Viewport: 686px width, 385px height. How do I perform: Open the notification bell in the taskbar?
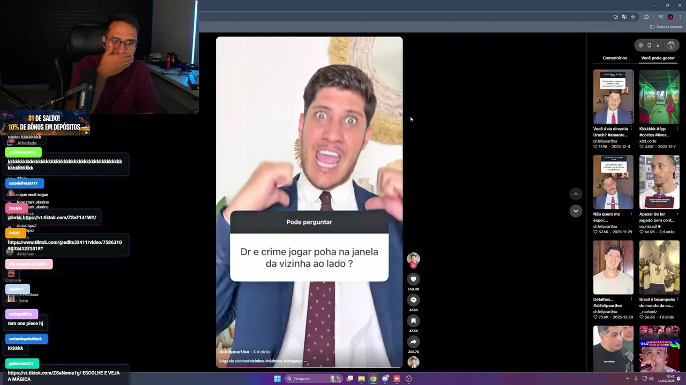point(678,379)
